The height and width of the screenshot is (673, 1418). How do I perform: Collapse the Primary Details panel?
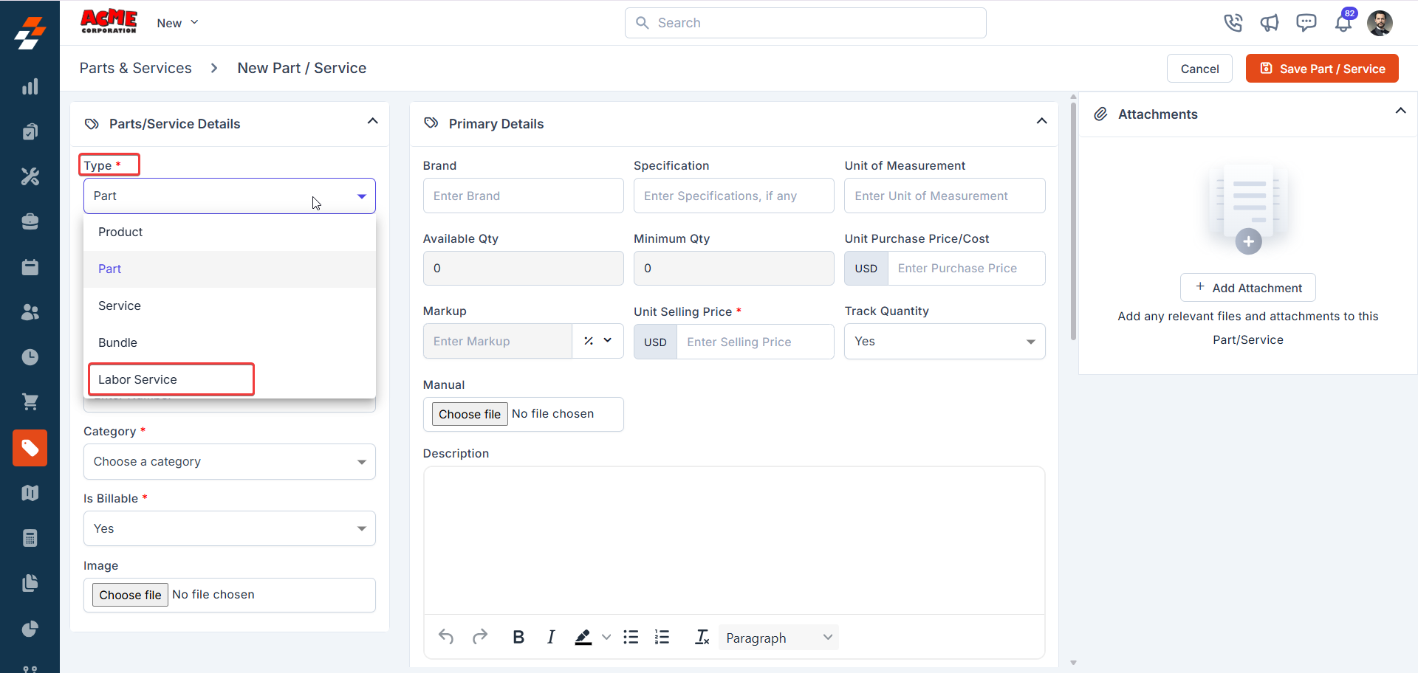coord(1042,121)
